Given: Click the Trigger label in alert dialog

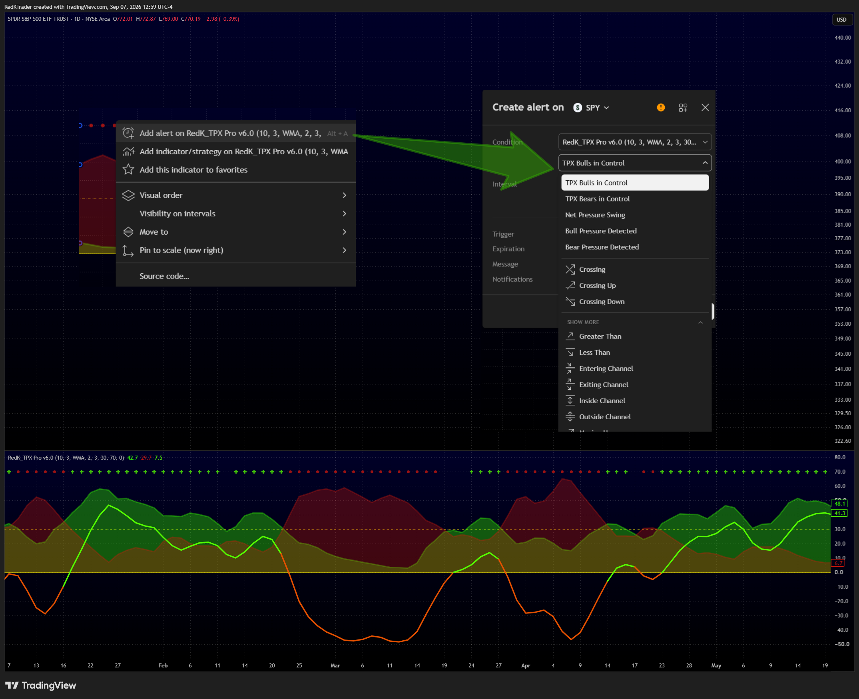Looking at the screenshot, I should click(x=503, y=234).
